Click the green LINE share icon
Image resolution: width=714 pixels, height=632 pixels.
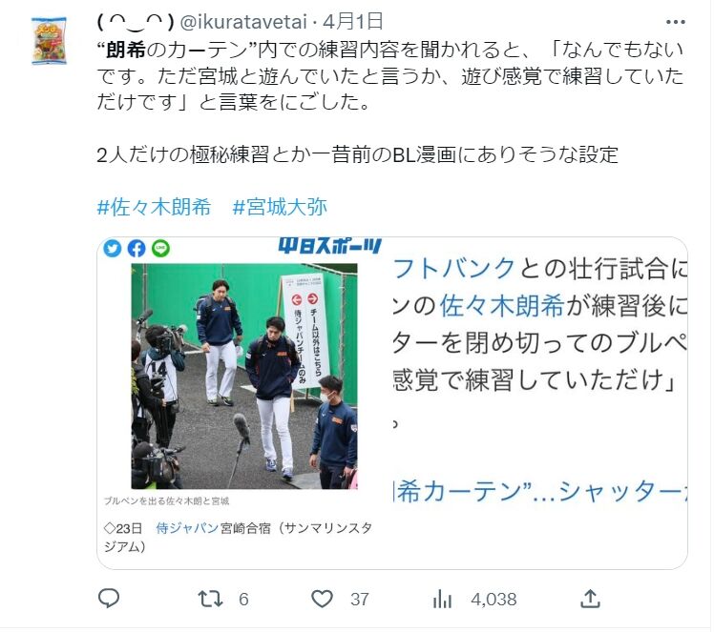coord(160,248)
